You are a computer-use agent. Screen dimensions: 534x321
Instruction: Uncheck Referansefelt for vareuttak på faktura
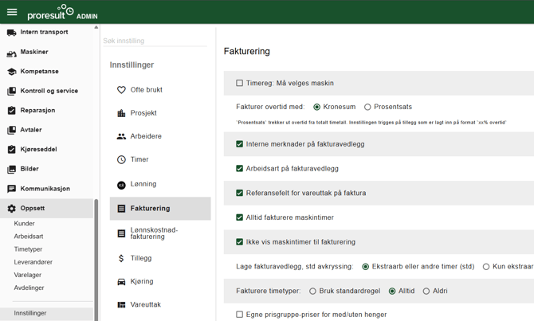[x=239, y=193]
